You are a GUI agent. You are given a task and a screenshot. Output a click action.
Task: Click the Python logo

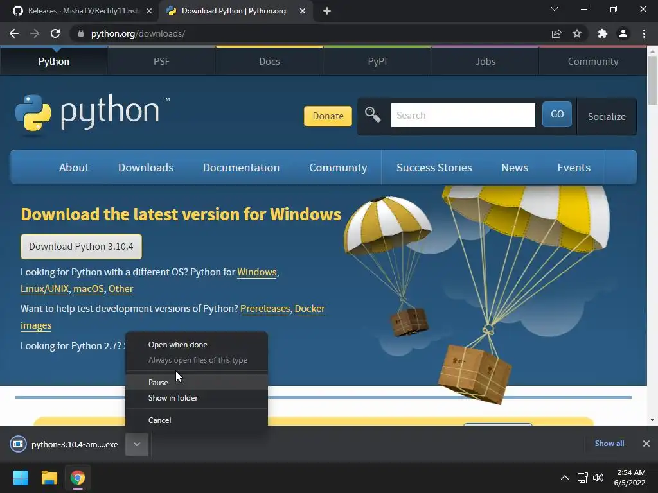[x=93, y=113]
